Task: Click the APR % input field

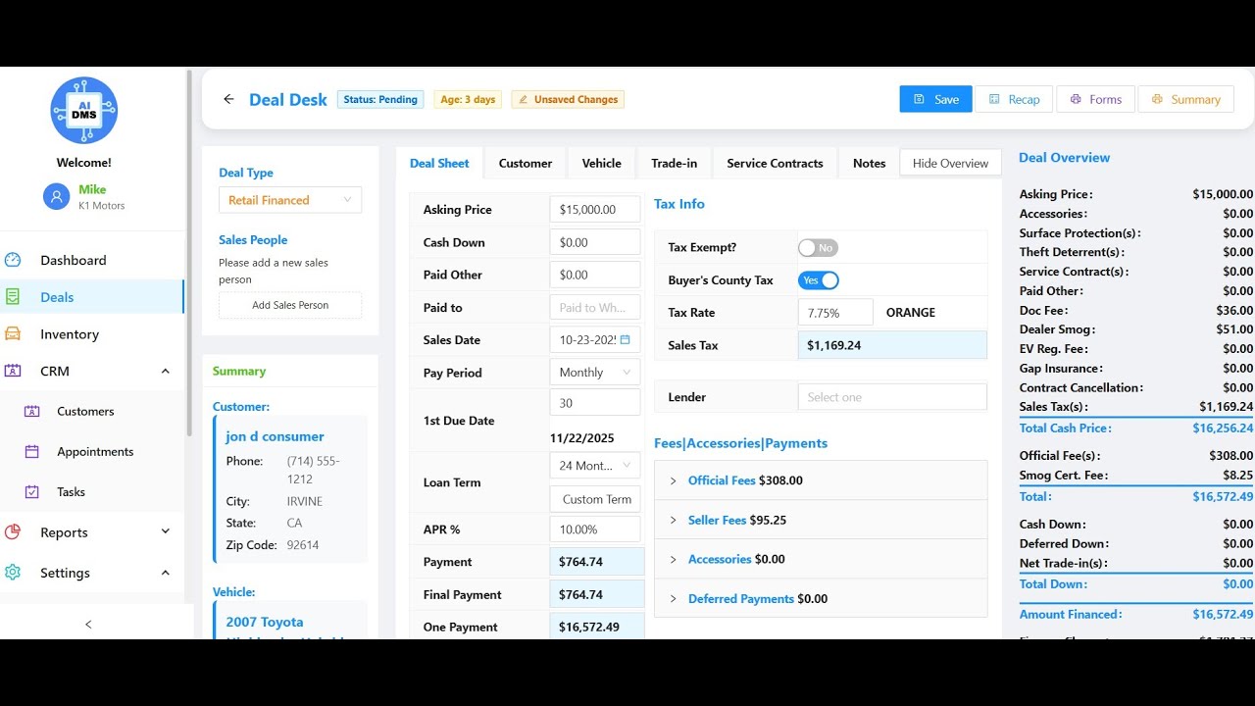Action: point(595,529)
